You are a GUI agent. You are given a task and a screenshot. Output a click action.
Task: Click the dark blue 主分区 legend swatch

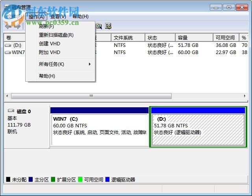coord(31,179)
